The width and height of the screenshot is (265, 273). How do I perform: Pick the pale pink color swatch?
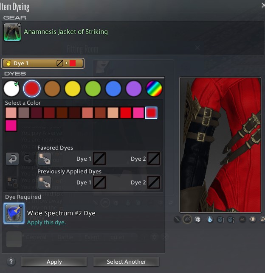click(11, 113)
